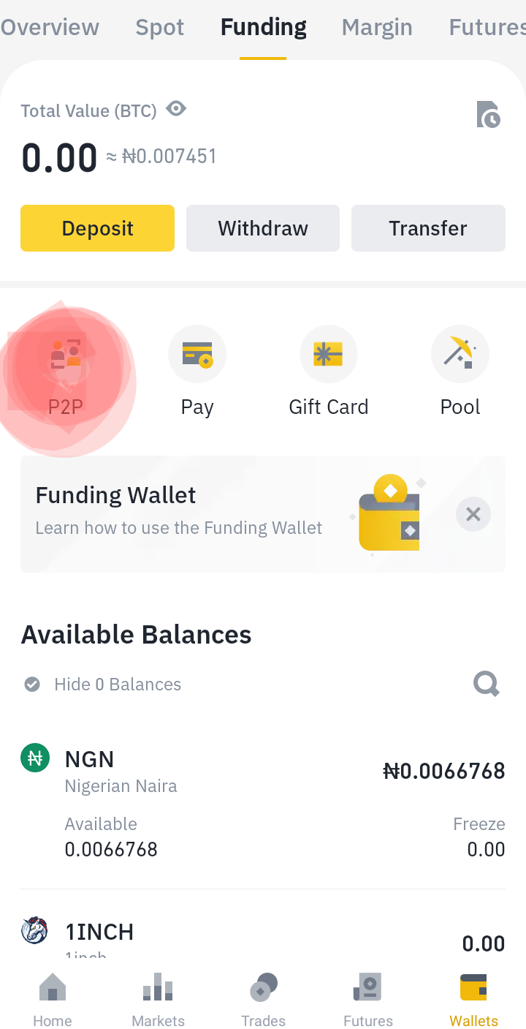The width and height of the screenshot is (526, 1029).
Task: Open Futures in bottom navigation
Action: pyautogui.click(x=368, y=1000)
